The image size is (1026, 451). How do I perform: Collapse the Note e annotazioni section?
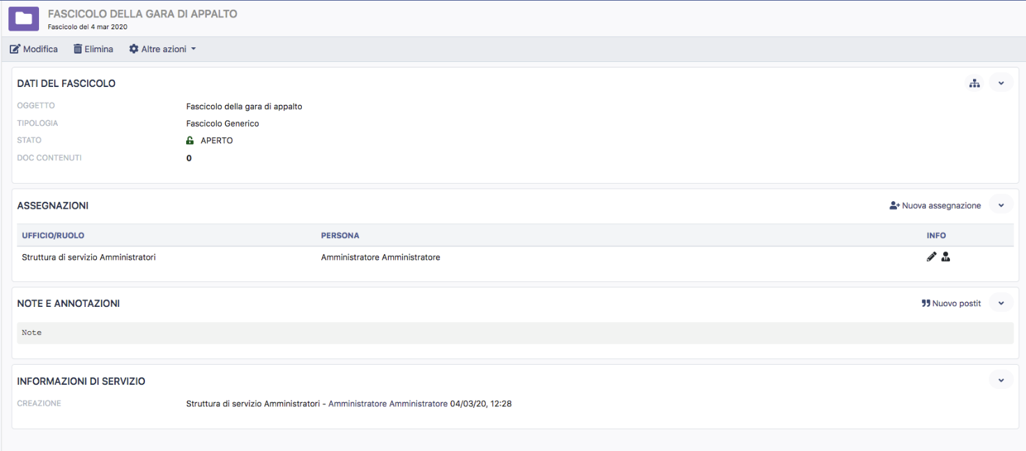click(1001, 303)
